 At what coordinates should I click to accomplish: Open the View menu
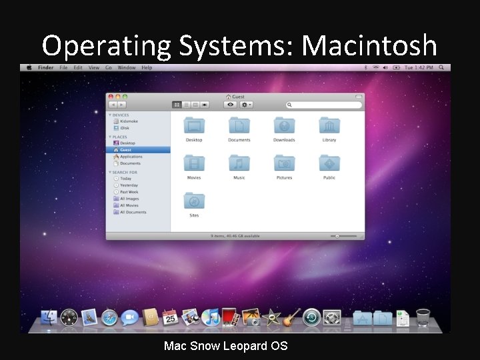[94, 67]
